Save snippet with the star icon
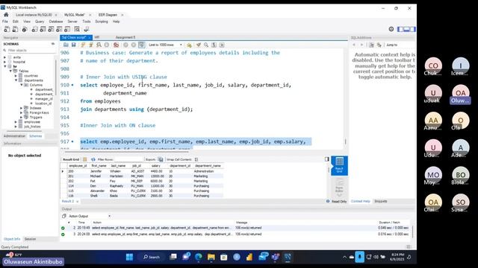478x268 pixels. 189,45
